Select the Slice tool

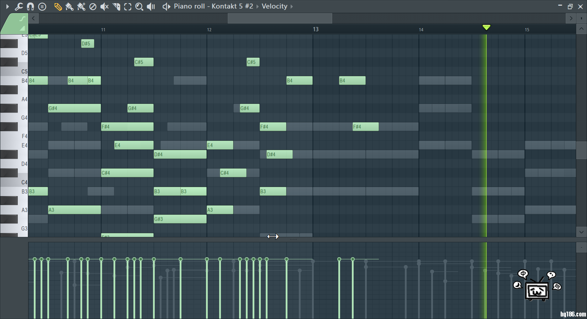point(116,6)
